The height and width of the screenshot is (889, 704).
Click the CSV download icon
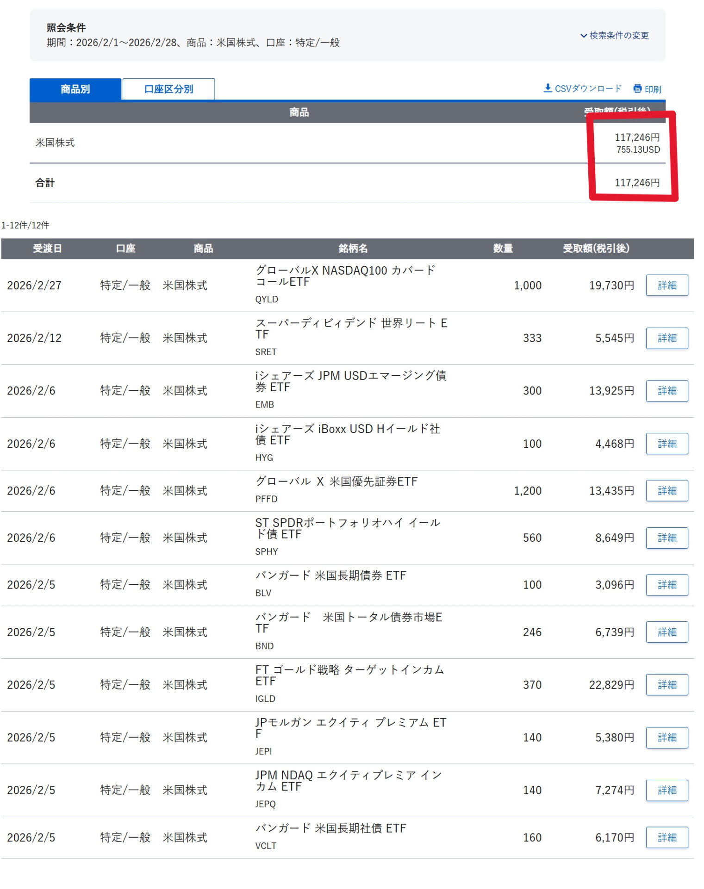tap(547, 88)
